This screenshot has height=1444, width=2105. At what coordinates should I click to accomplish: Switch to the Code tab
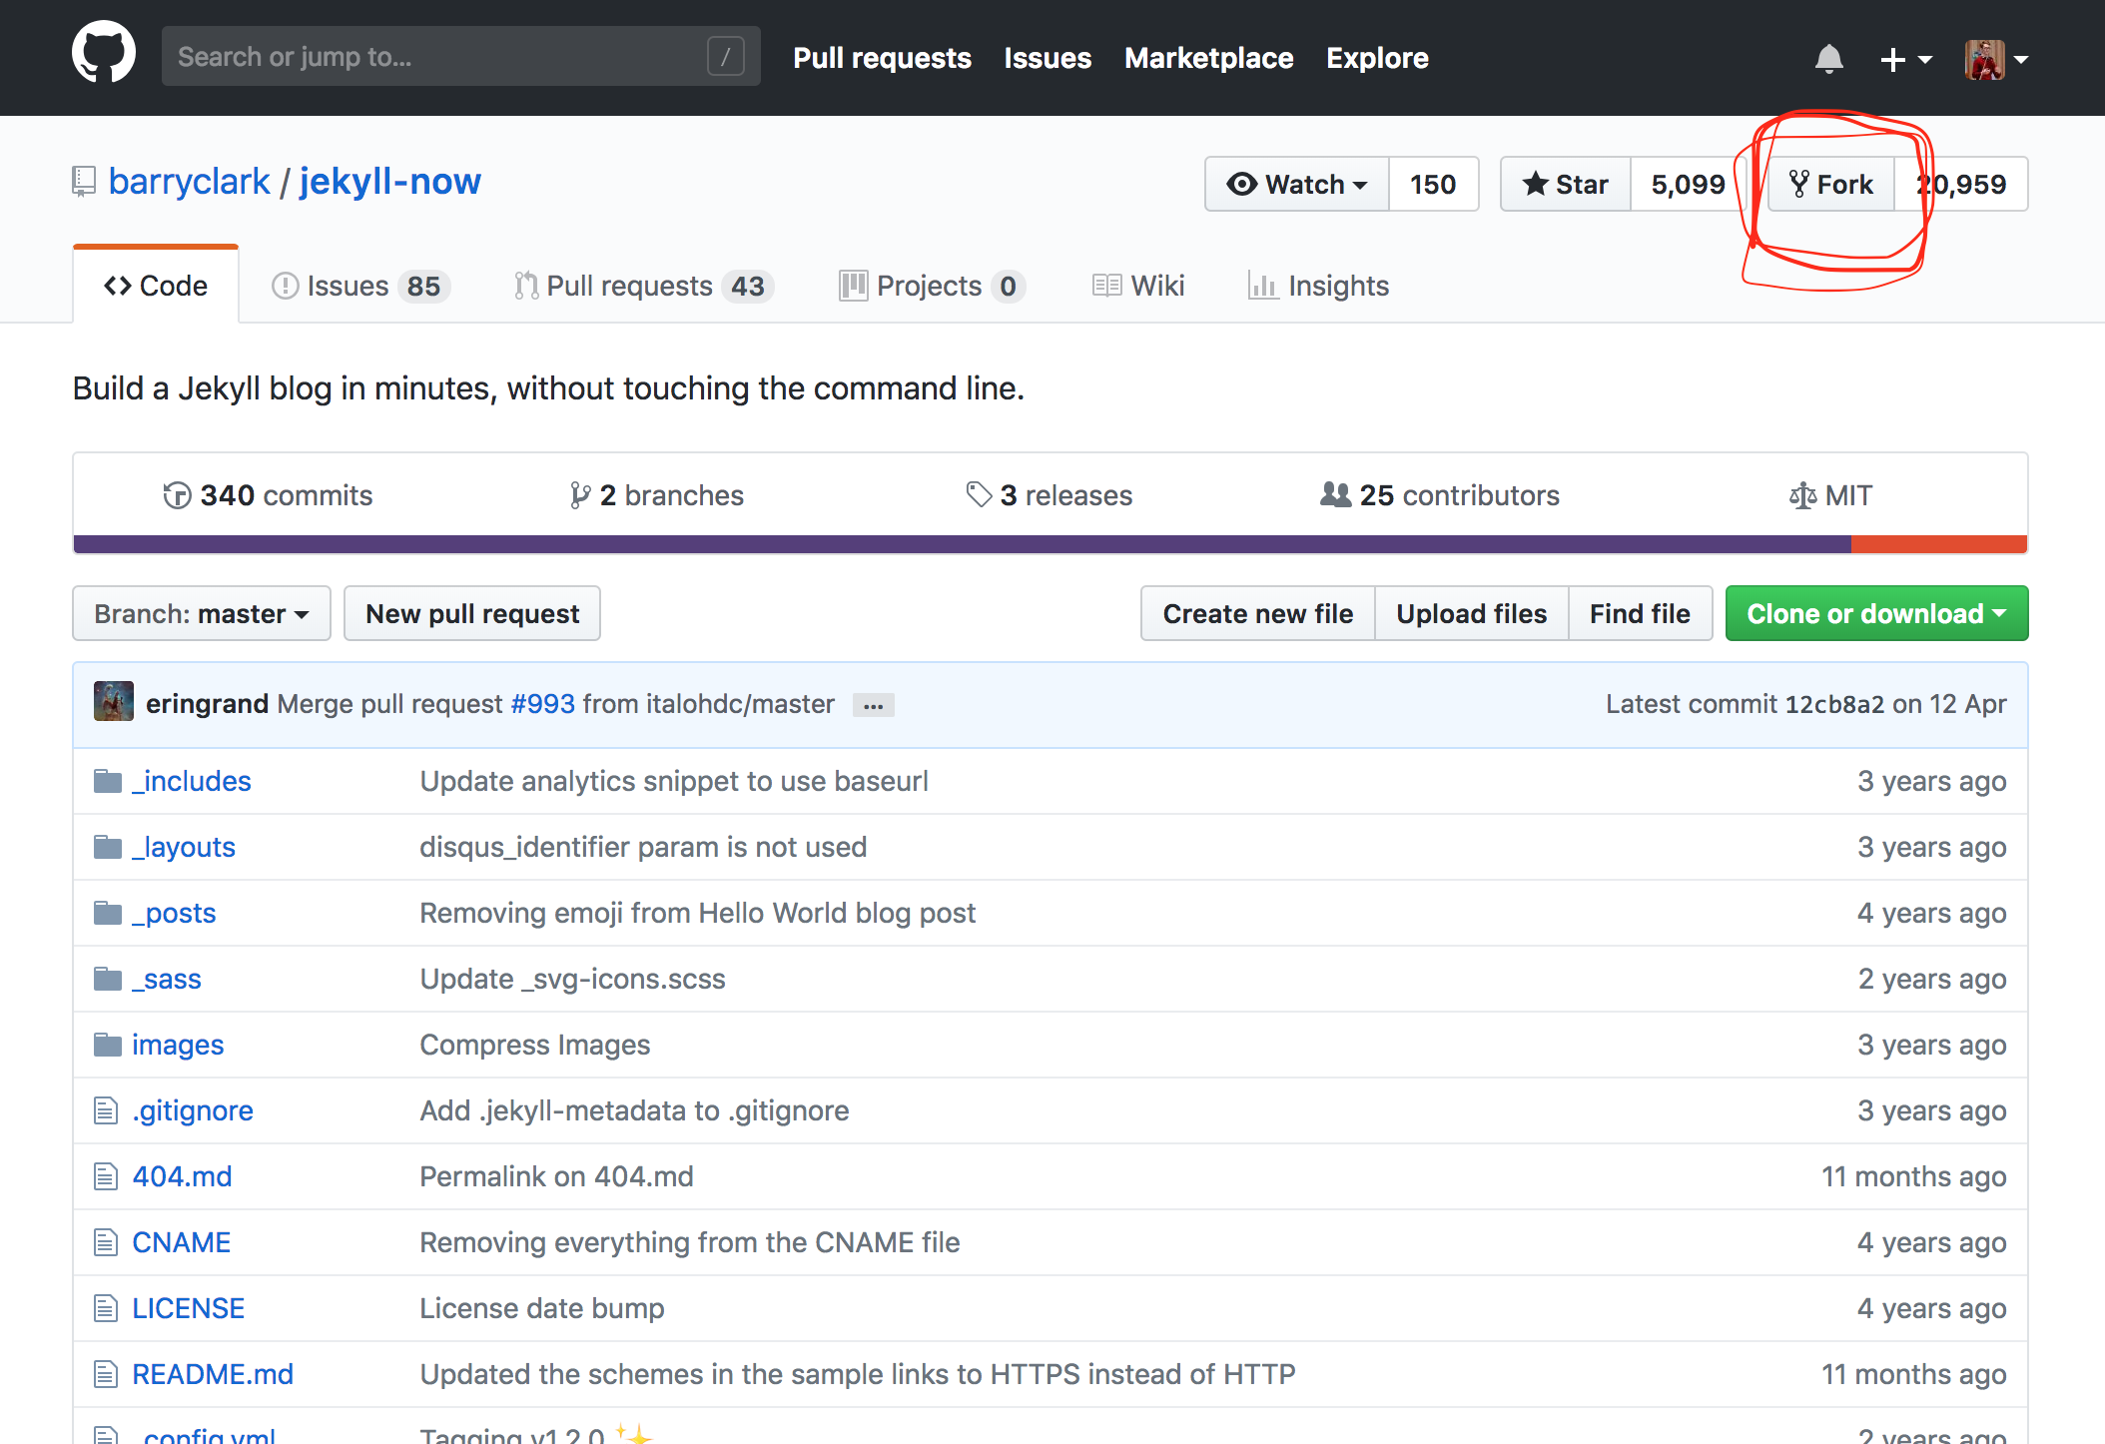coord(156,286)
